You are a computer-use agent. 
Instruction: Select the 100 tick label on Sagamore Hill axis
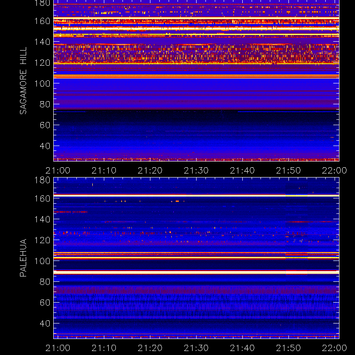coord(42,83)
